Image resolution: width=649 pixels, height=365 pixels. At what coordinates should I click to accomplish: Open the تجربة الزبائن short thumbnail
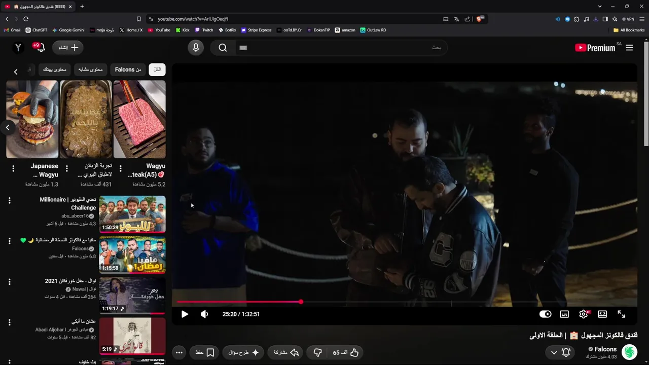pos(86,119)
